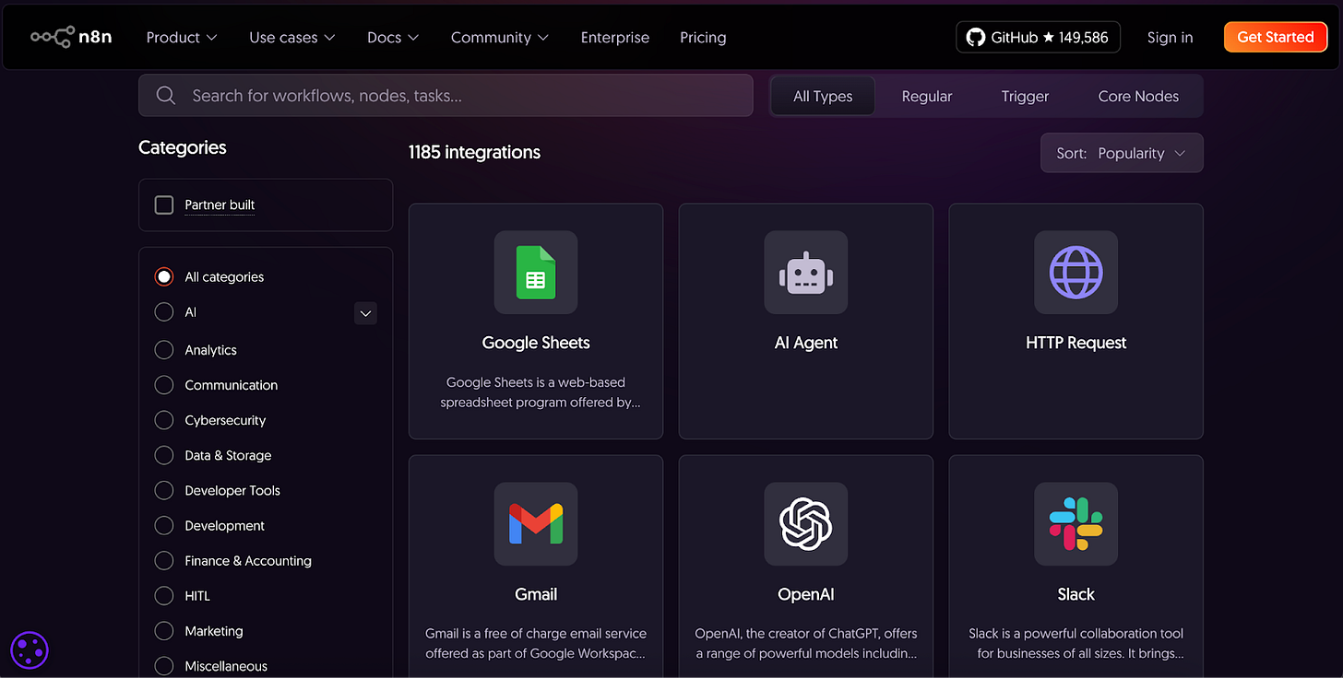Open the Use cases dropdown
This screenshot has width=1343, height=678.
click(292, 38)
